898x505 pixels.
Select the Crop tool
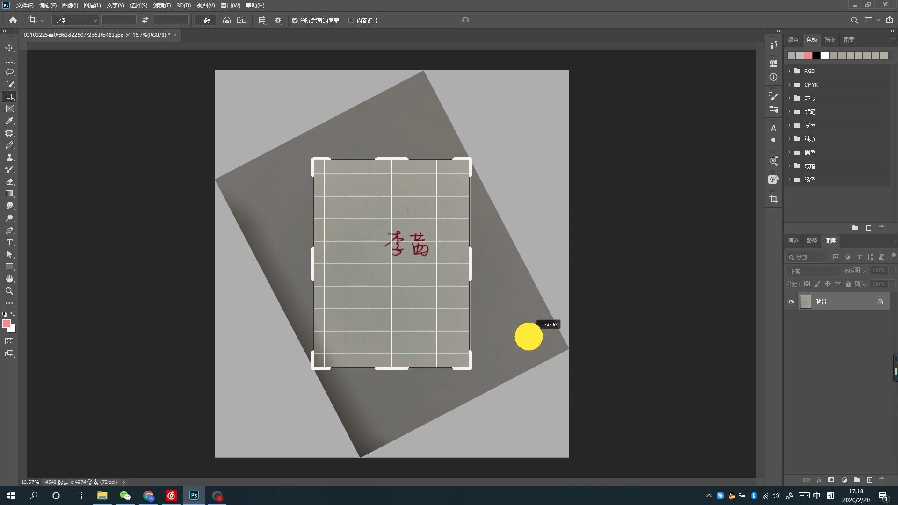pos(8,96)
